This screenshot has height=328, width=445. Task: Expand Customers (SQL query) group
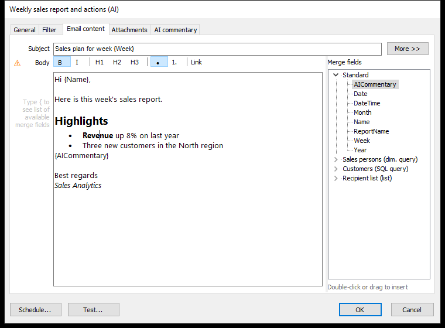[336, 169]
